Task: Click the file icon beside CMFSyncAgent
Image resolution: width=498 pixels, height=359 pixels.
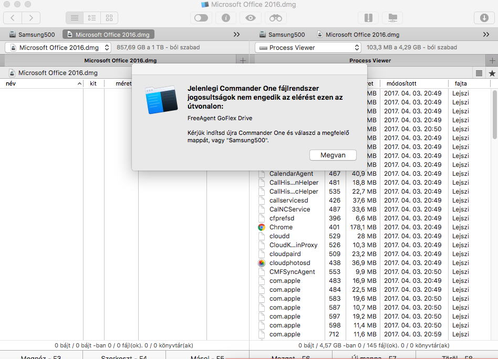Action: pos(262,272)
